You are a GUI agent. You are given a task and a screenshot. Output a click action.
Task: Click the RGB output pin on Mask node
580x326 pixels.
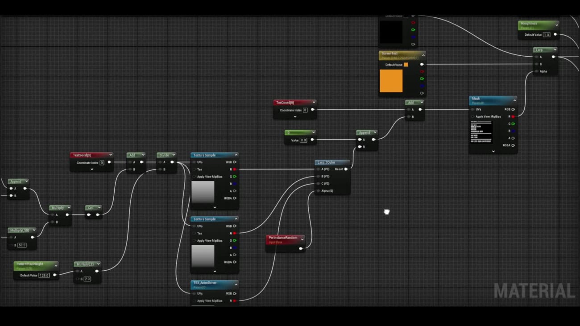(x=513, y=109)
